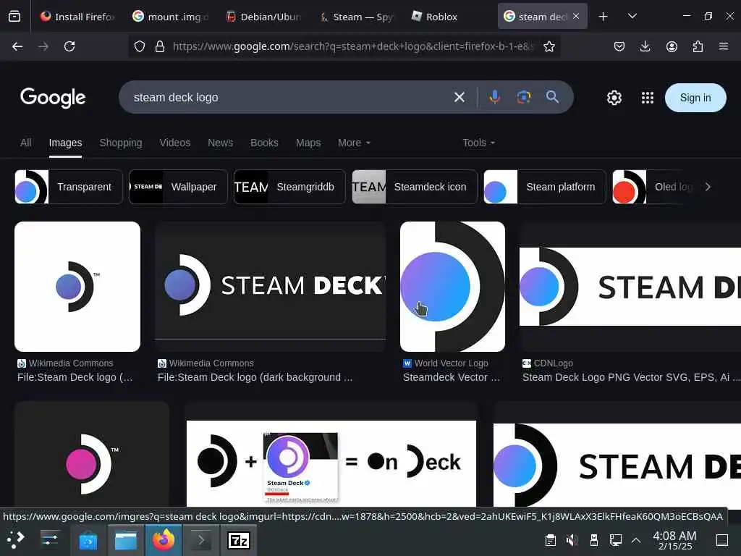Show site security padlock info
Image resolution: width=741 pixels, height=556 pixels.
(160, 46)
